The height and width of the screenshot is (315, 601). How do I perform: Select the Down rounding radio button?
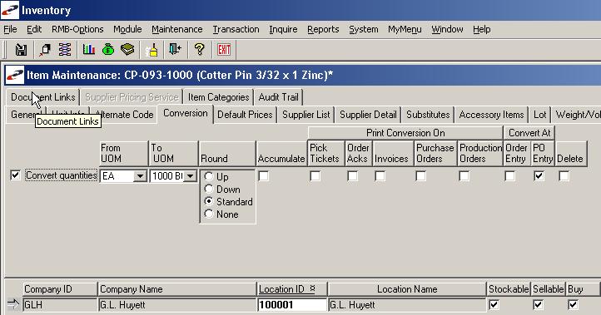coord(209,189)
